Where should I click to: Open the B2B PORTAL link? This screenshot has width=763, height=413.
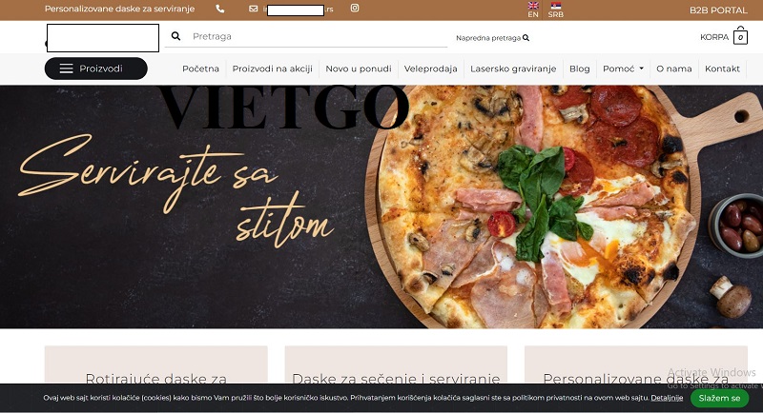click(x=718, y=10)
